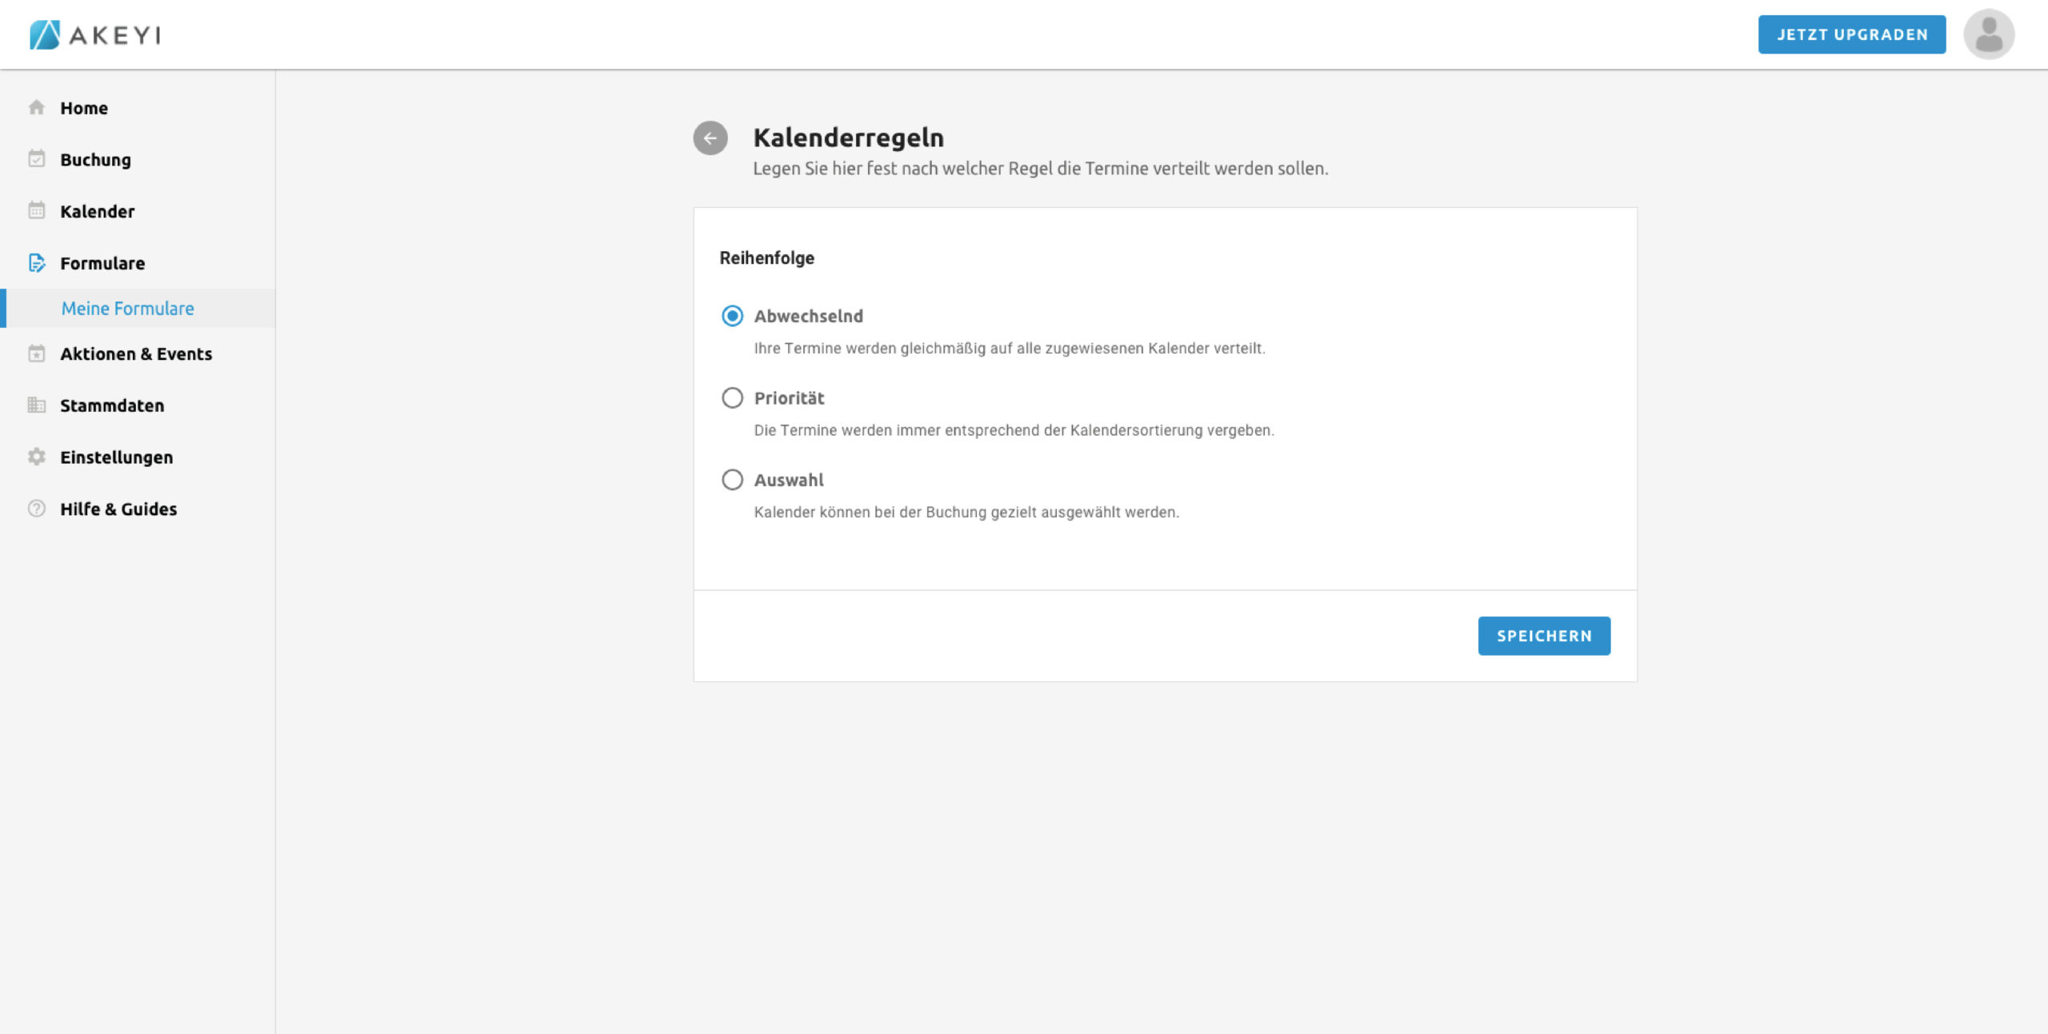Go to Stammdaten in sidebar
Screen dimensions: 2048x1034
[112, 405]
